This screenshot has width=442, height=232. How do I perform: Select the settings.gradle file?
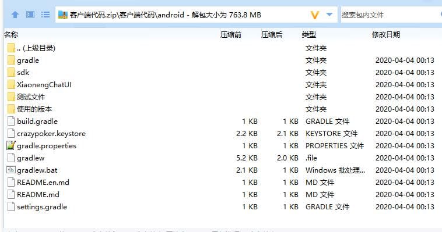42,206
